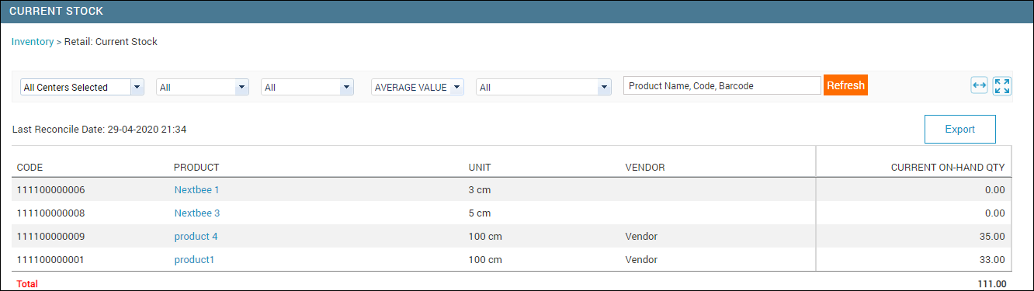Click the Last Reconcile Date text
1034x291 pixels.
[x=99, y=130]
